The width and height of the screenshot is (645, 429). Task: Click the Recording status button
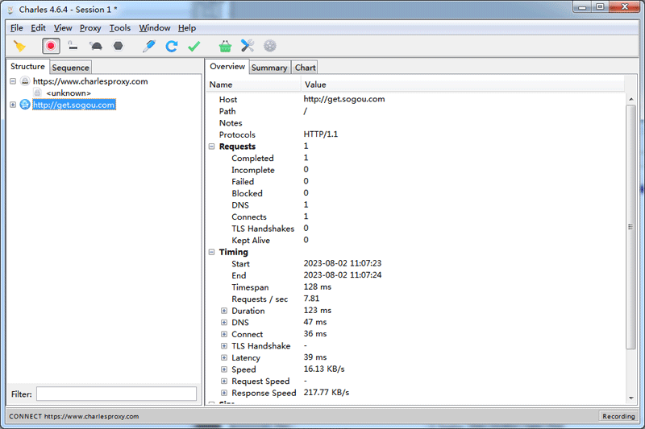tap(618, 416)
